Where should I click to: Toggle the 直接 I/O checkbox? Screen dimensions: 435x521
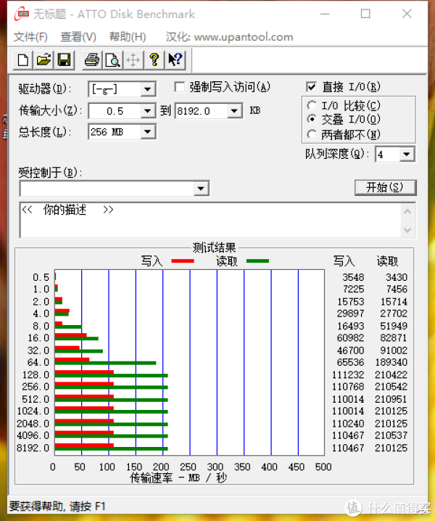tap(311, 87)
